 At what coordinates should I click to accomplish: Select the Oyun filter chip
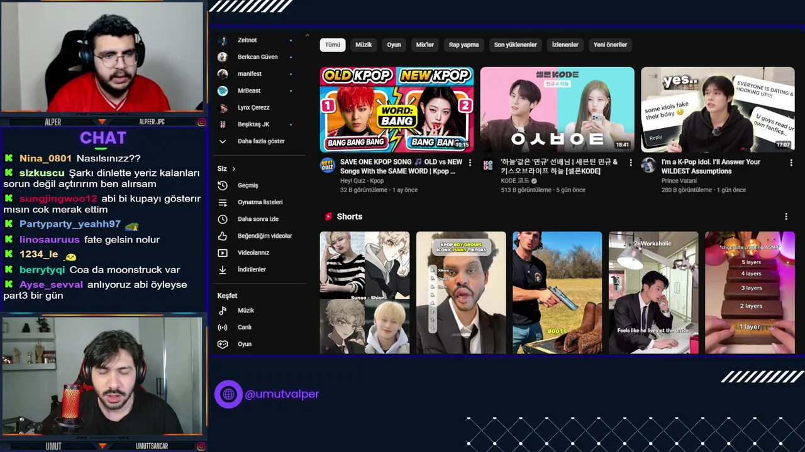point(394,45)
